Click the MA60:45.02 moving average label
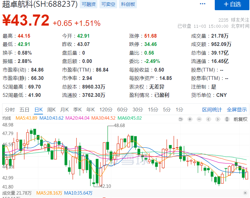This screenshot has width=250, height=198. pyautogui.click(x=129, y=118)
